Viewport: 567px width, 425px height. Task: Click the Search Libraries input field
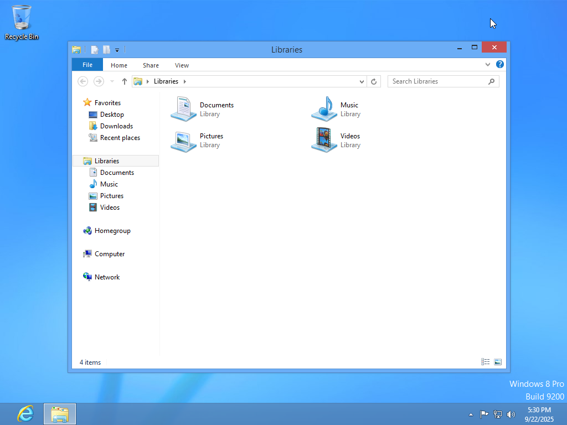coord(437,81)
